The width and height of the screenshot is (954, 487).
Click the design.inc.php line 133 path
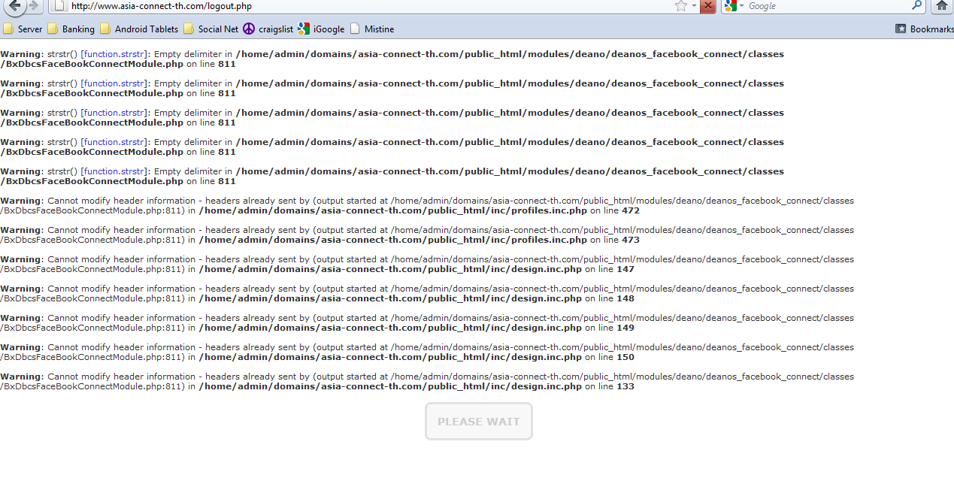(390, 386)
